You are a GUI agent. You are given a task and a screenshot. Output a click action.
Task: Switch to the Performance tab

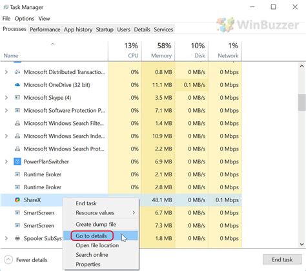point(45,30)
